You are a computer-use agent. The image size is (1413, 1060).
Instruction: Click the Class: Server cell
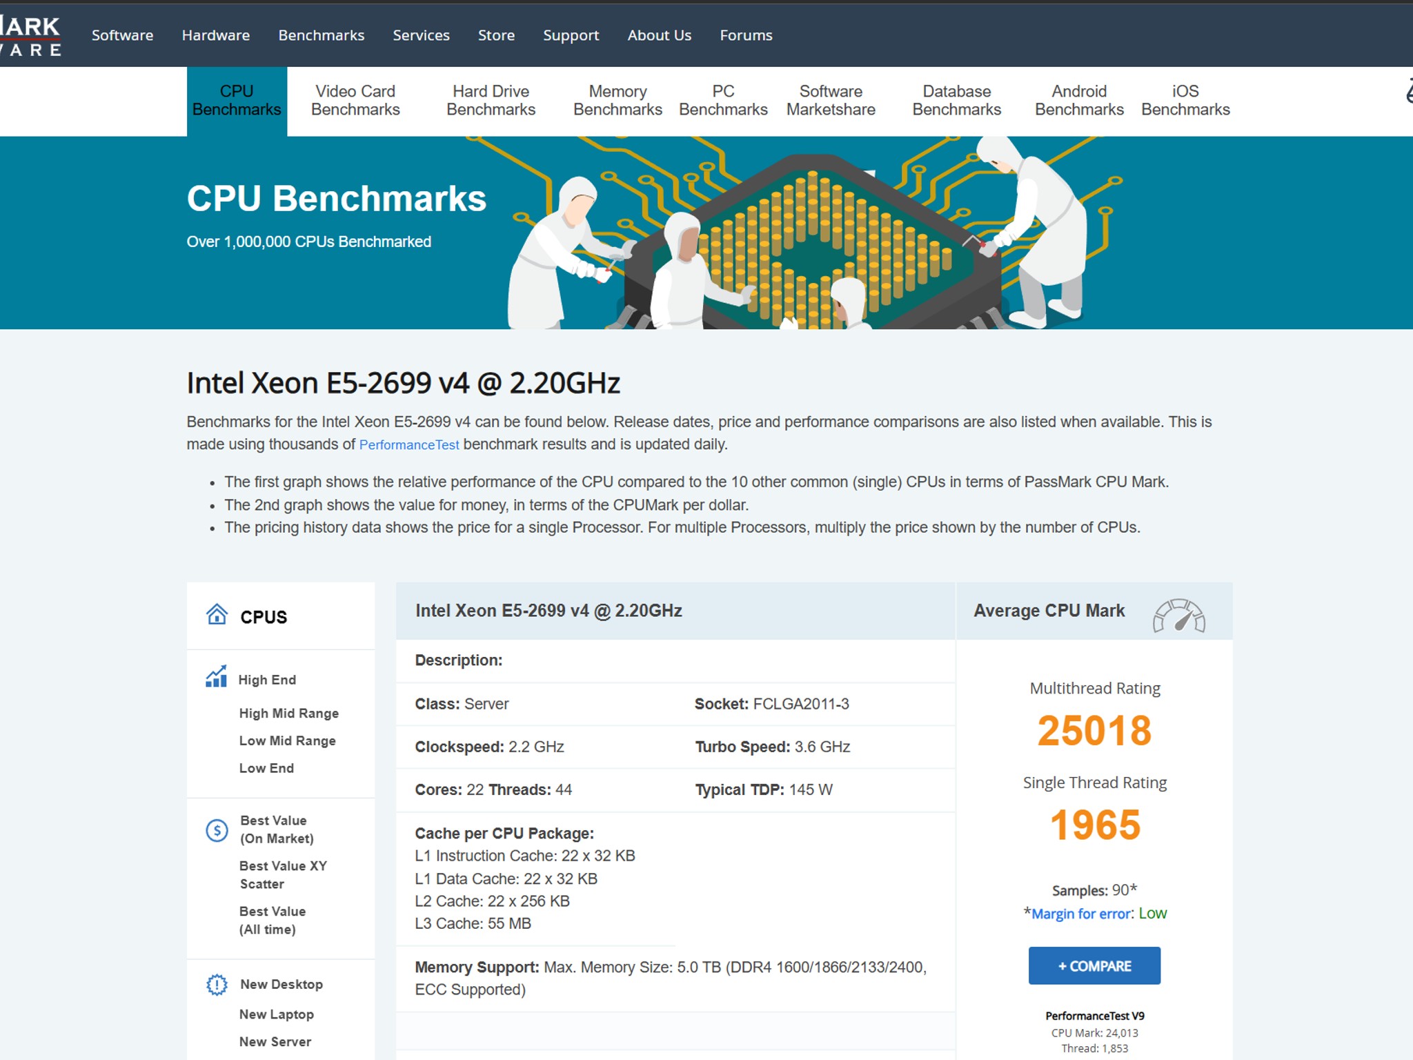(x=462, y=704)
